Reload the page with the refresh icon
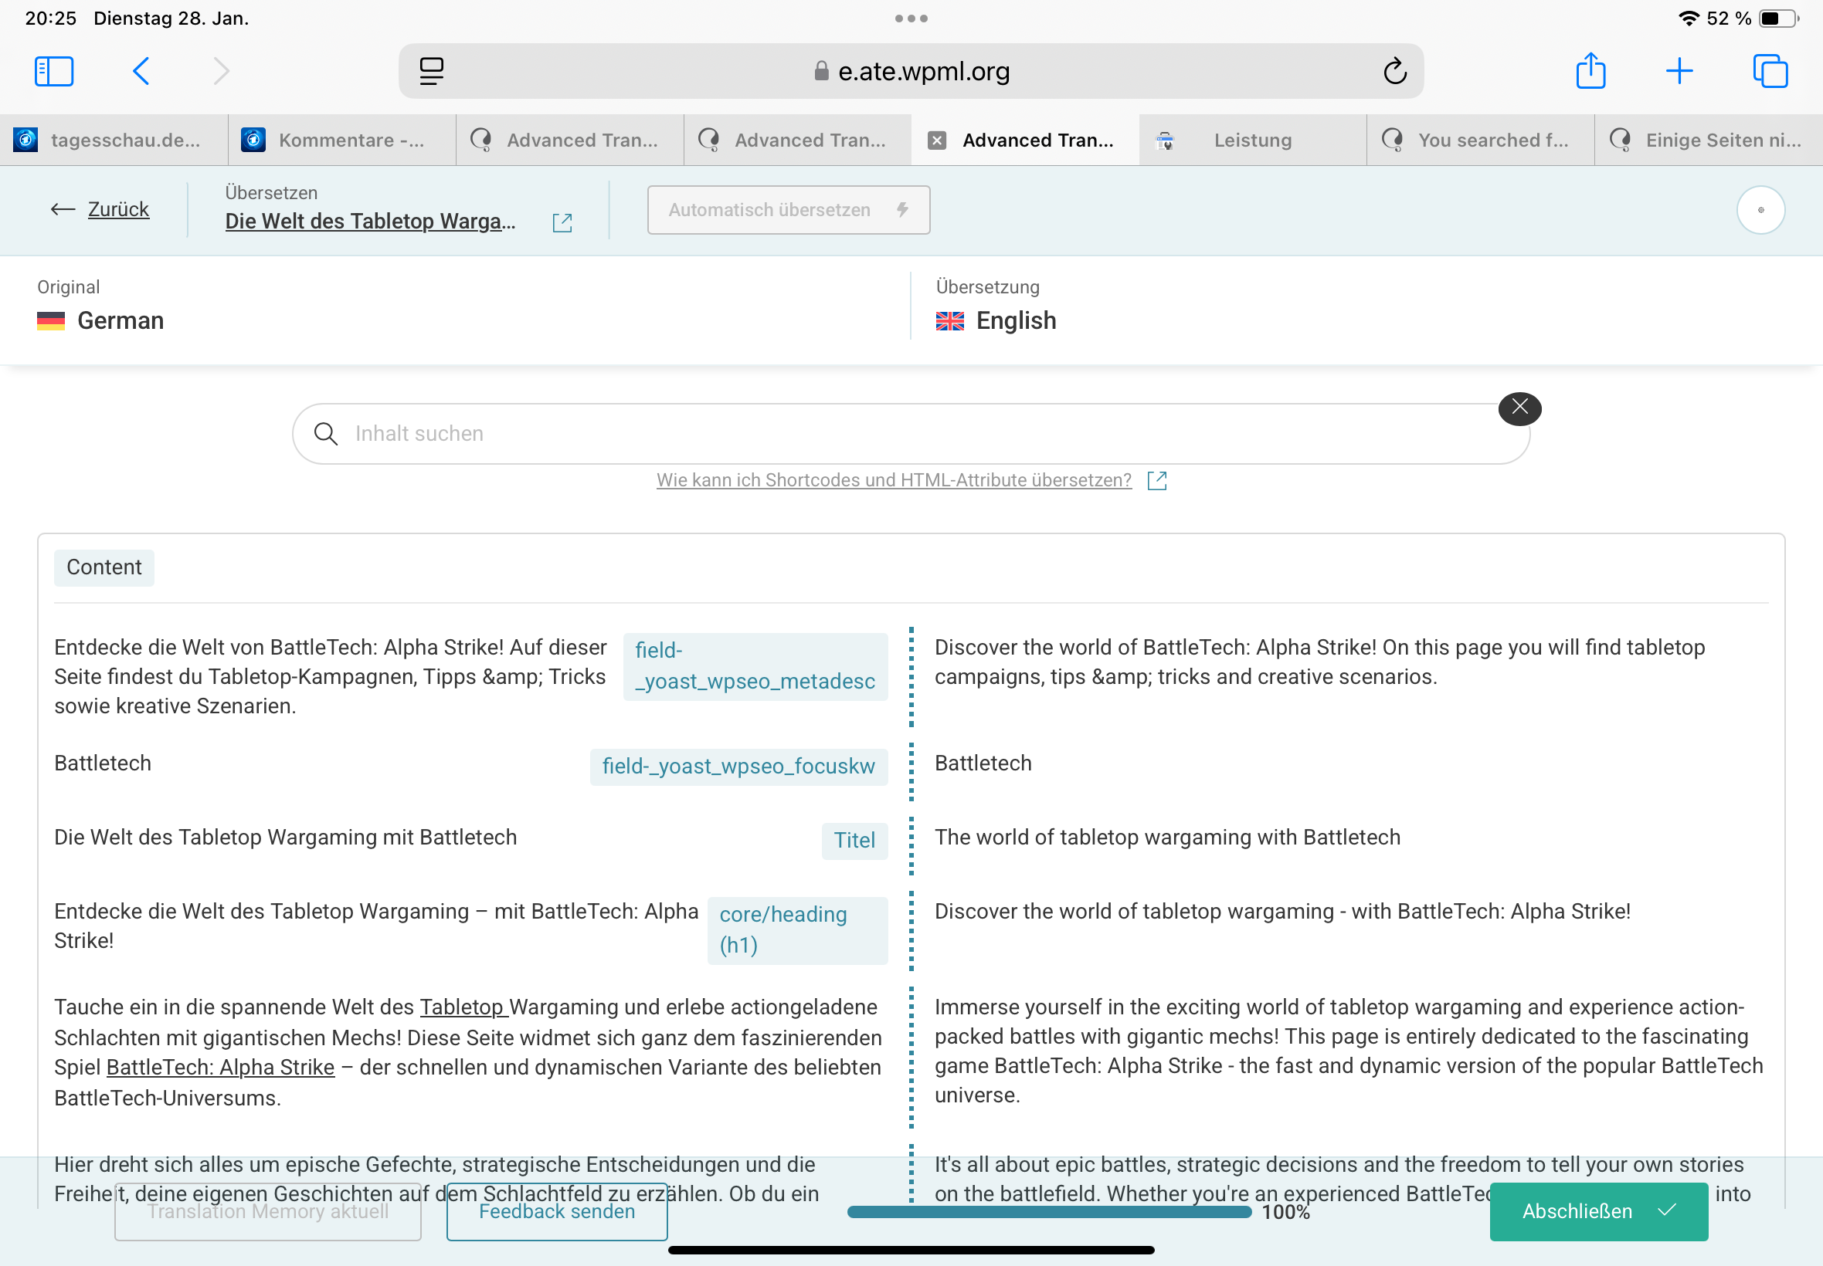Screen dimensions: 1823x1266 tap(1394, 71)
